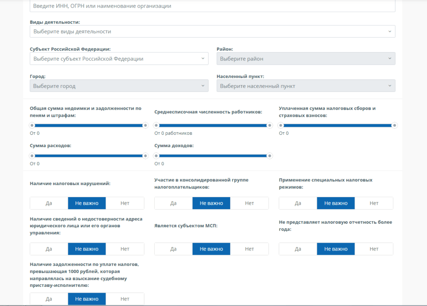Click the ИНН, ОГРН organization search field
Screen dimensions: 427x306
click(212, 6)
